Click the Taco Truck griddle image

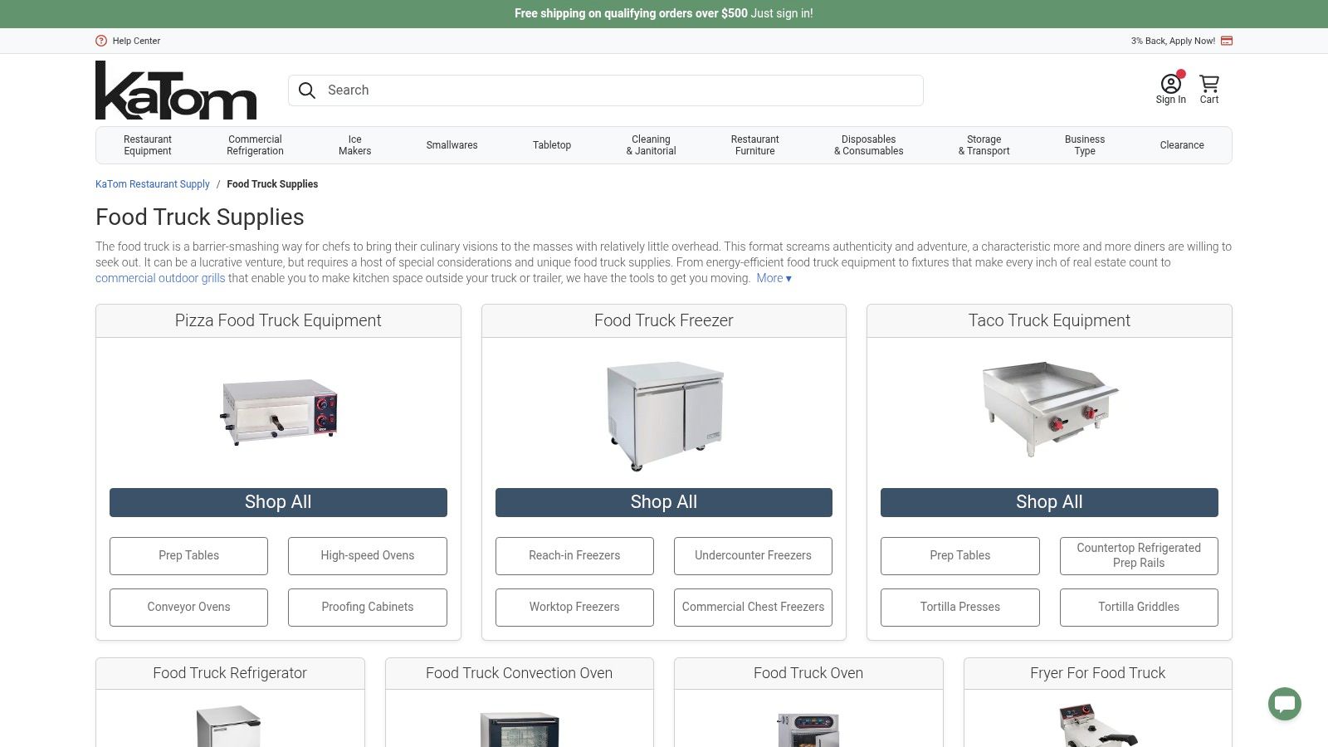coord(1049,408)
